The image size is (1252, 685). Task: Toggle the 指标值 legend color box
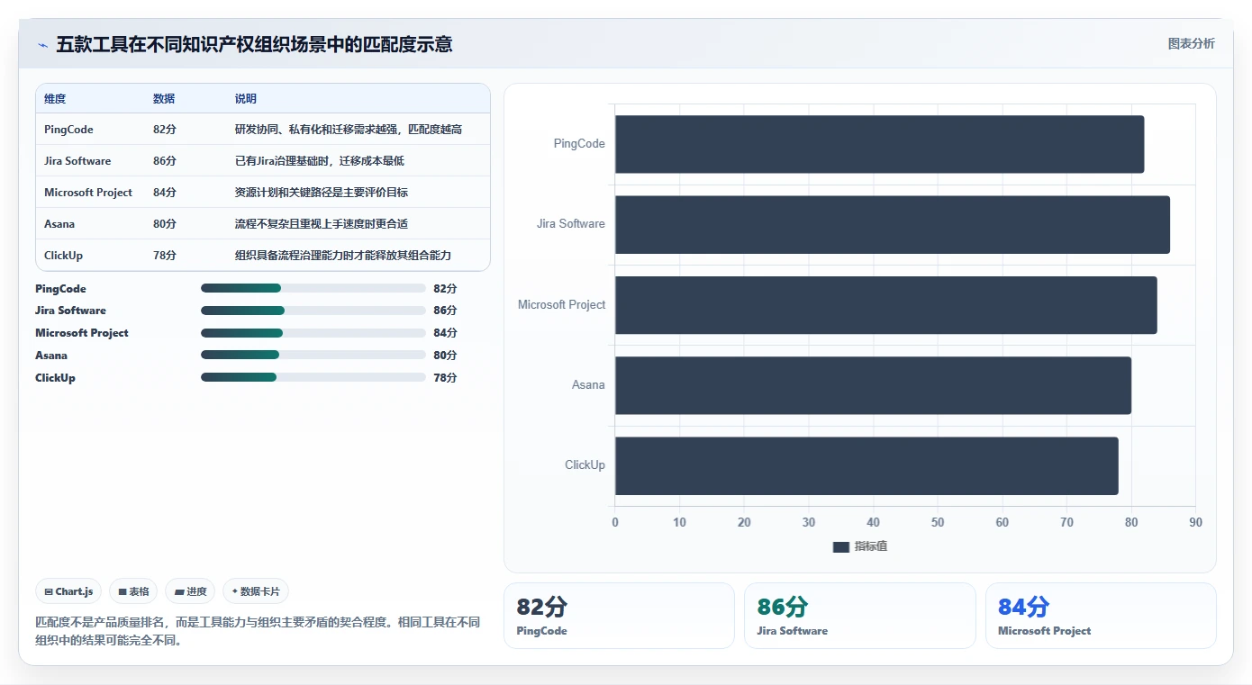click(841, 546)
